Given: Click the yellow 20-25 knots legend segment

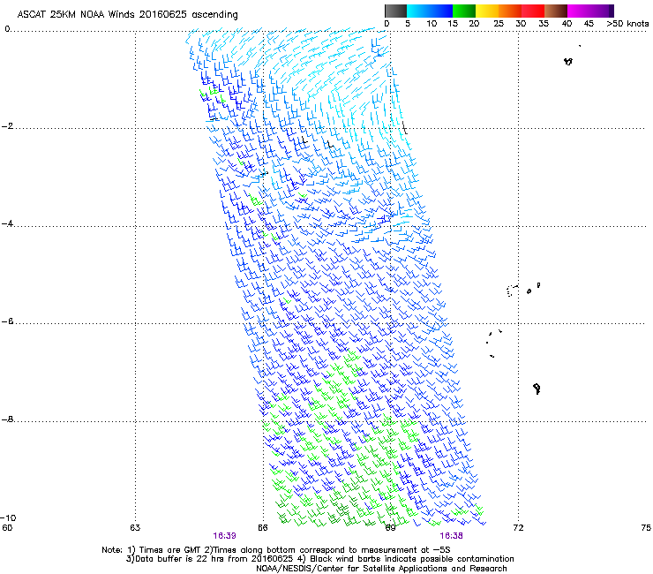Looking at the screenshot, I should [x=487, y=11].
